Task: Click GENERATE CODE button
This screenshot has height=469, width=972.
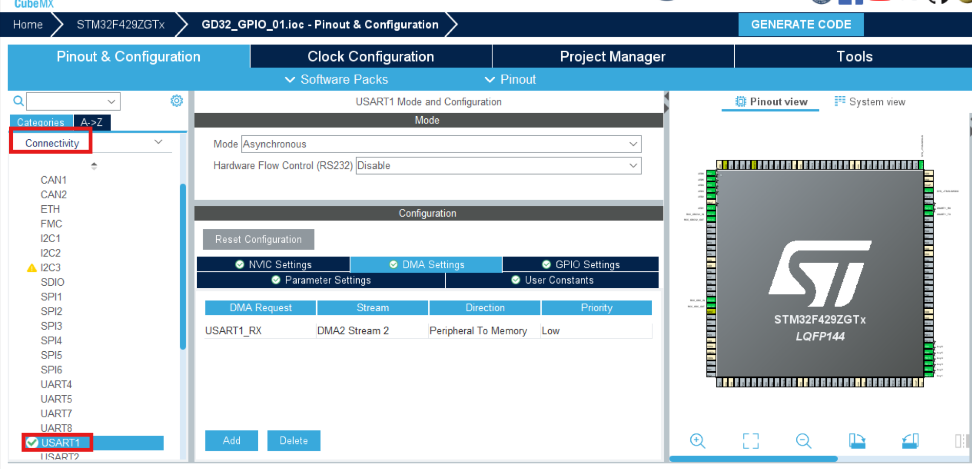Action: [x=801, y=25]
